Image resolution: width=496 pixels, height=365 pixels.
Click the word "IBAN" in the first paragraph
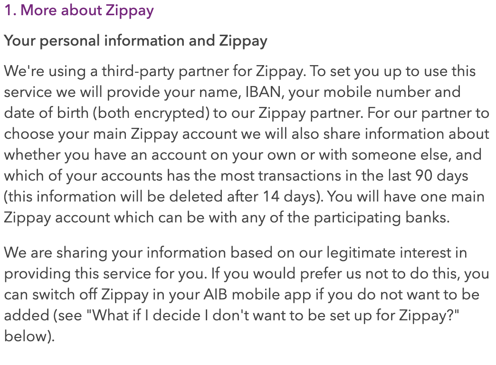(x=263, y=92)
